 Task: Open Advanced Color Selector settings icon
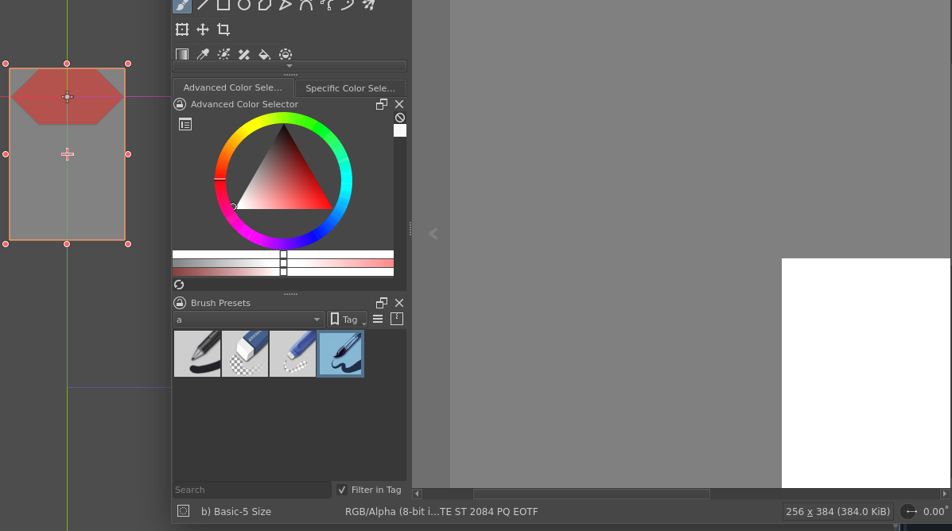pyautogui.click(x=185, y=125)
